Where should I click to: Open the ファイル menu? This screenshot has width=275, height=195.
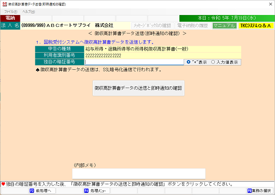pos(11,12)
